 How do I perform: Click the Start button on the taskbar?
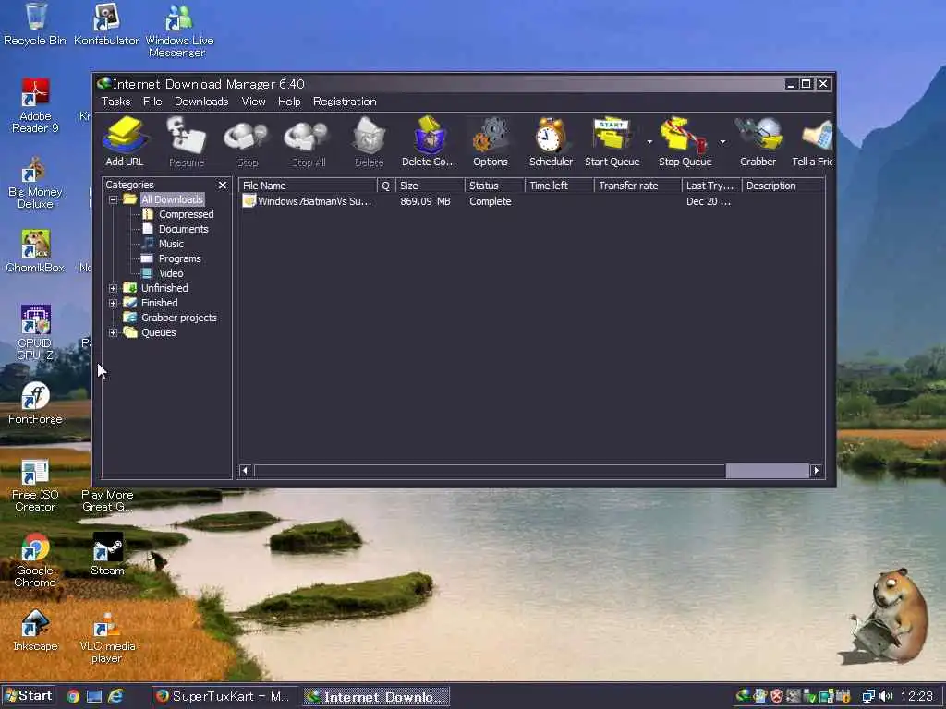29,696
